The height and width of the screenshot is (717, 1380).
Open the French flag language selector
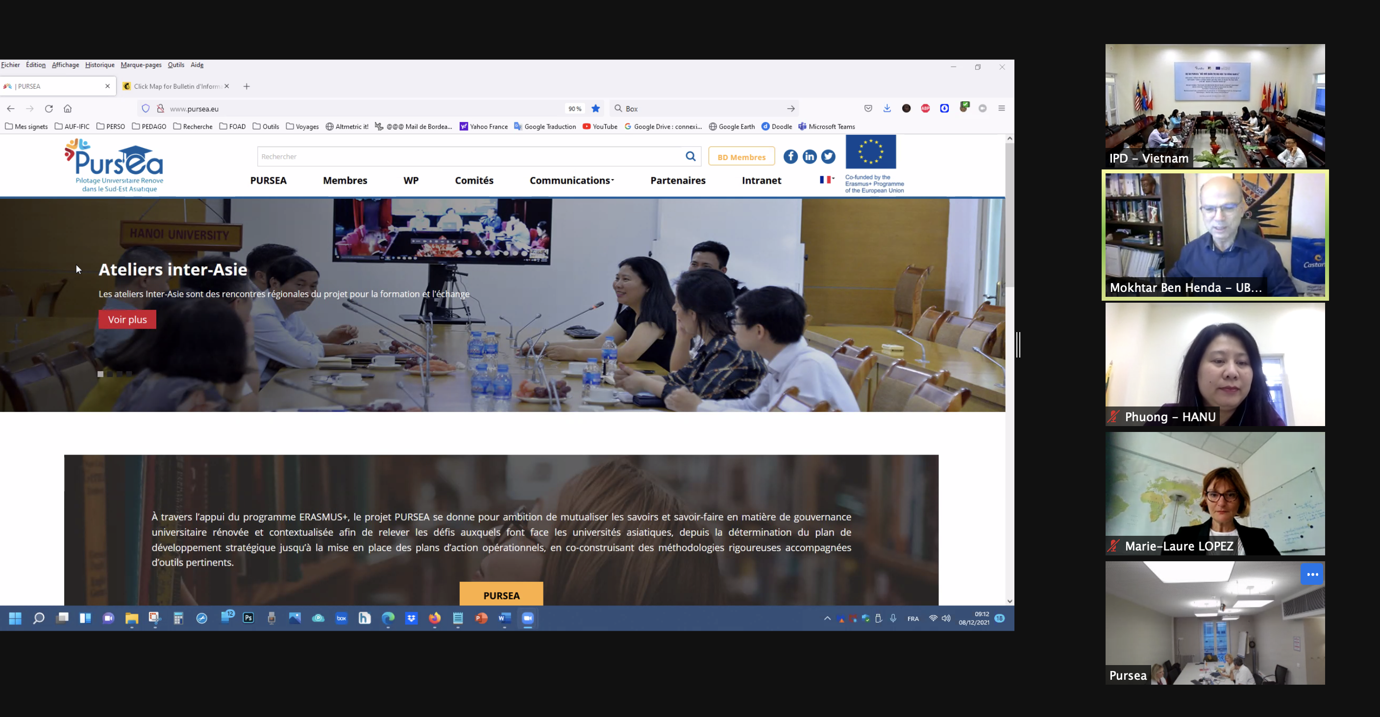(827, 179)
